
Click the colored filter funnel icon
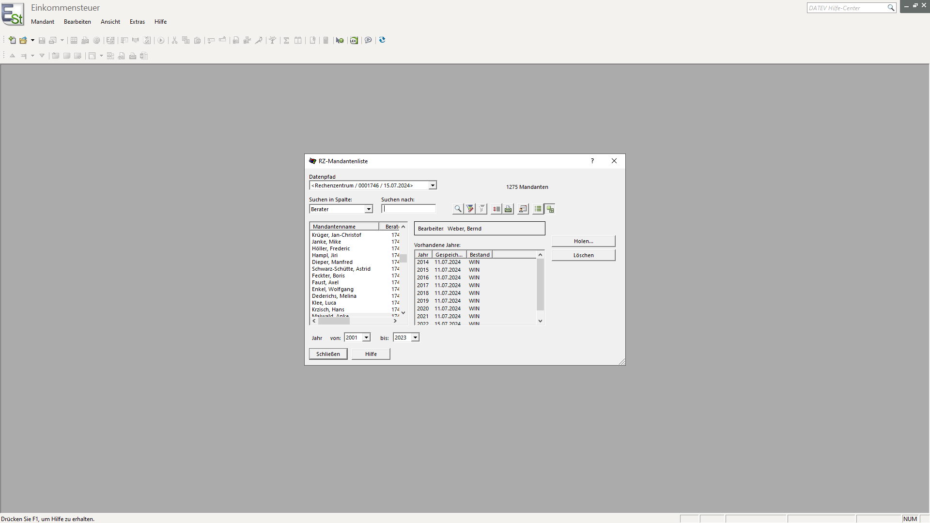point(470,209)
